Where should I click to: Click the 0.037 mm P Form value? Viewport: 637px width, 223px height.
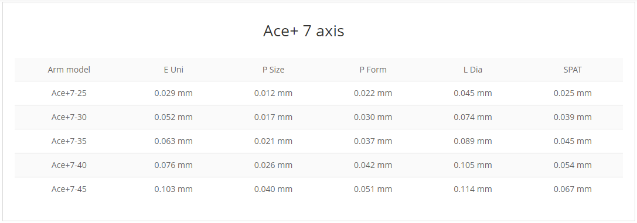pyautogui.click(x=373, y=141)
